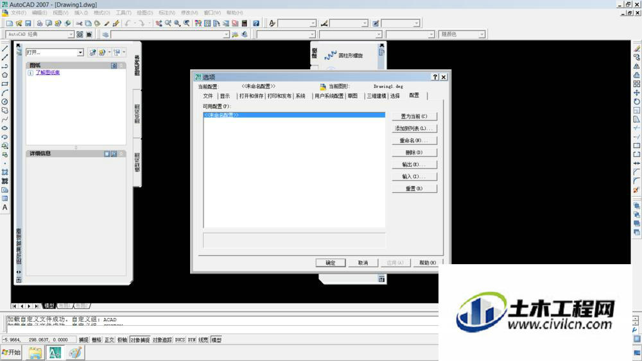
Task: Select the Multiline Text A tool
Action: coord(5,207)
